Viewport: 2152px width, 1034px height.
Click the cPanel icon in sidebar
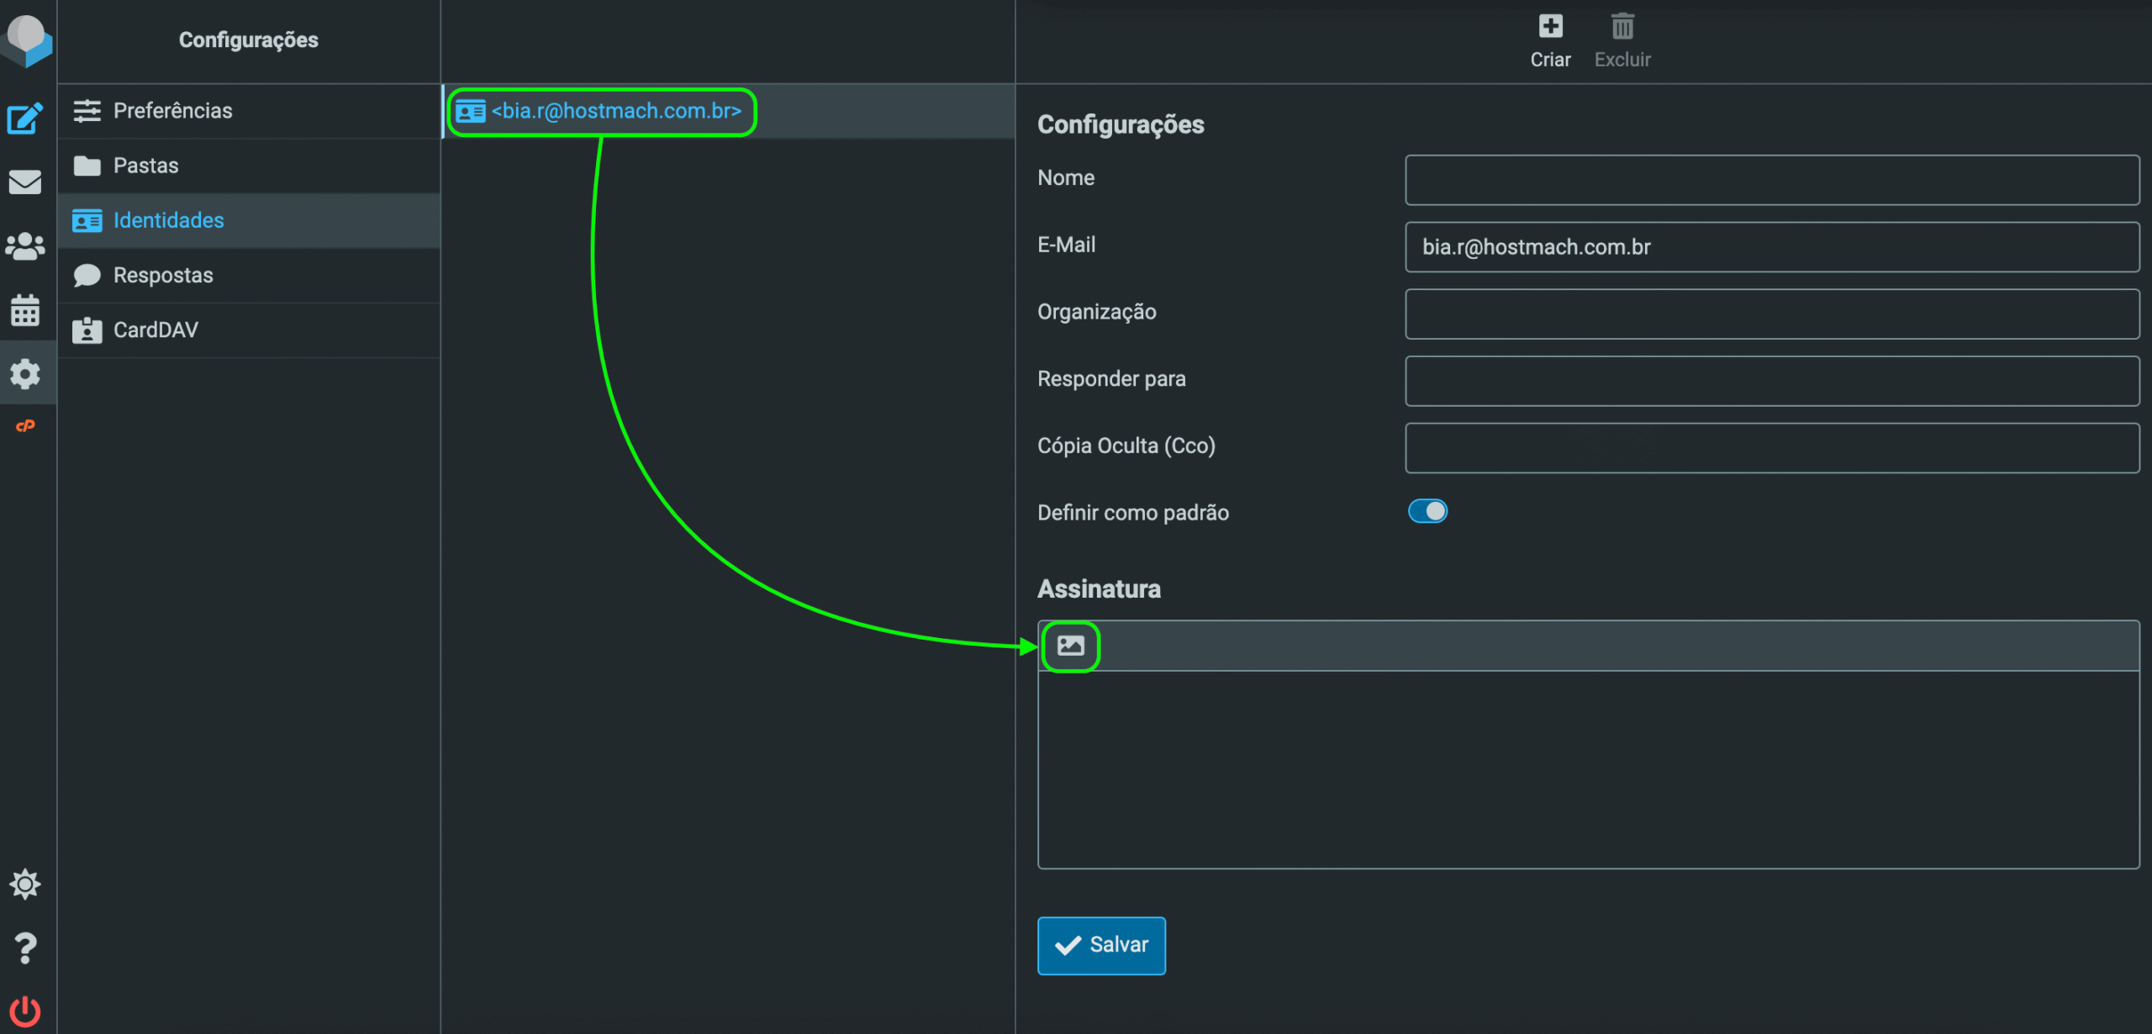[25, 426]
